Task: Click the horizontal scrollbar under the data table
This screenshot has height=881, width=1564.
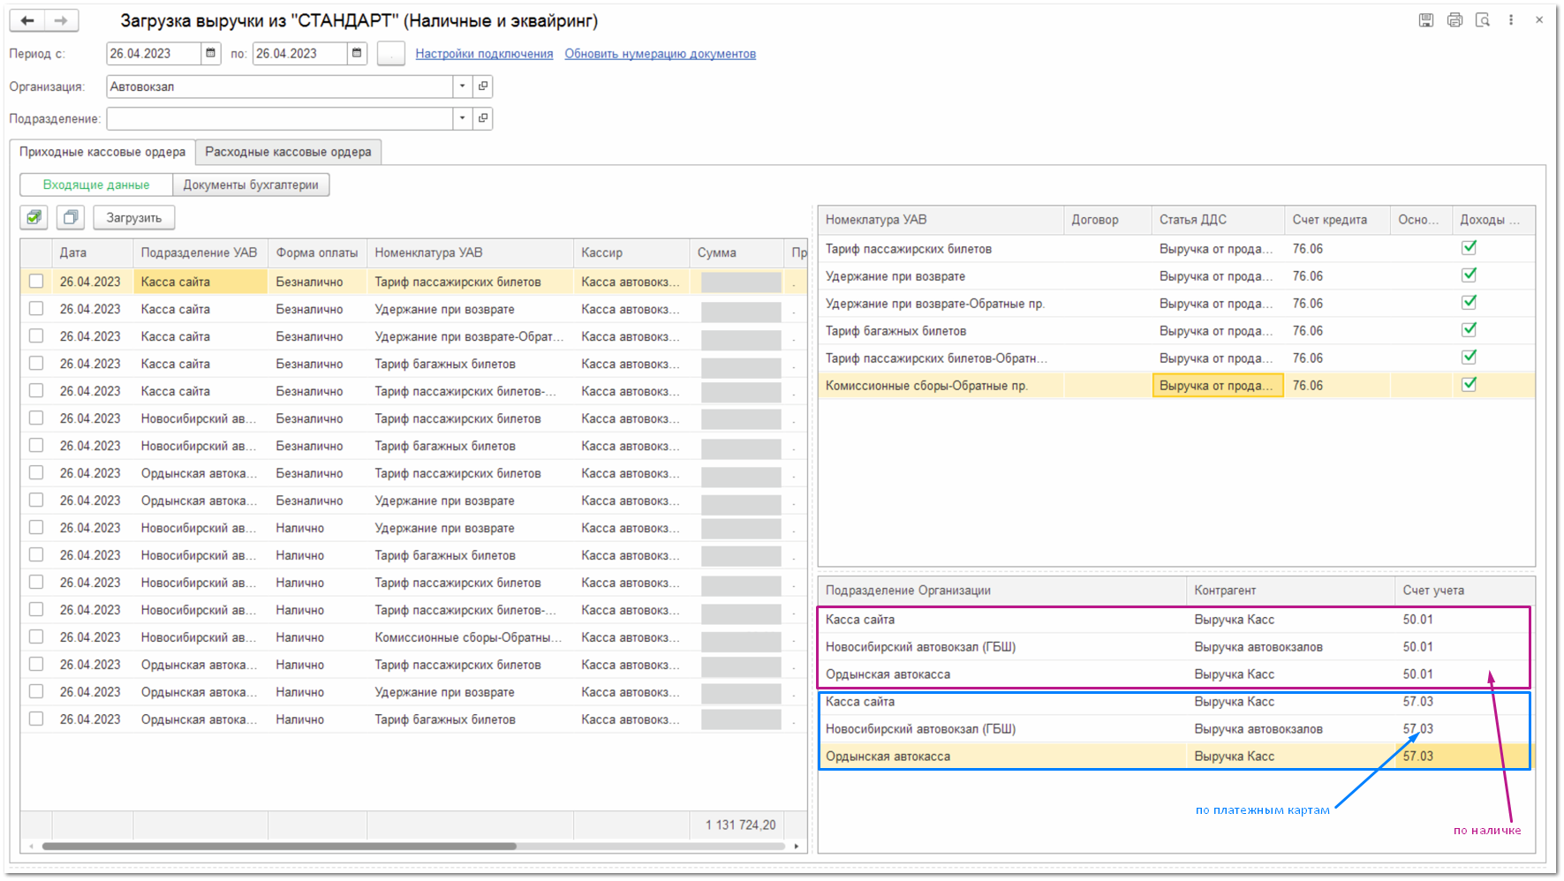Action: pos(279,846)
